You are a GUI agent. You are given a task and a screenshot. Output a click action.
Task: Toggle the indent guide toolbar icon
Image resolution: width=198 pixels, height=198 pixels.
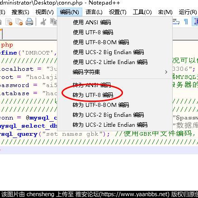tap(195, 22)
